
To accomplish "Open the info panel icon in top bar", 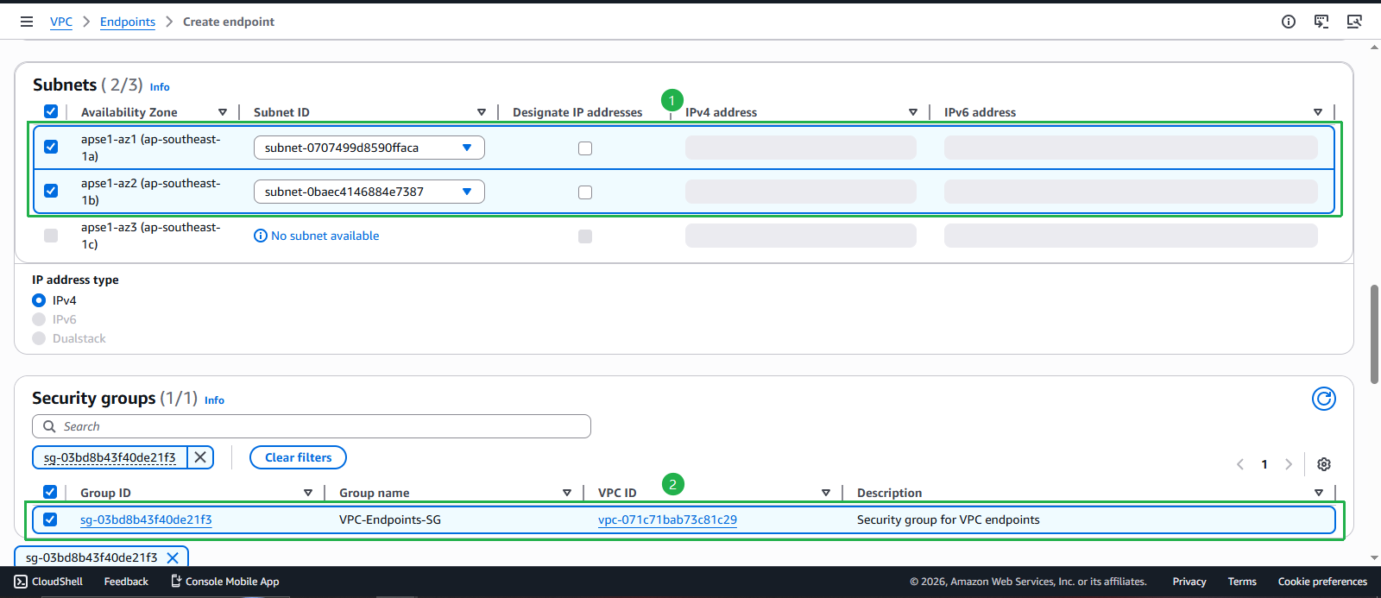I will tap(1289, 22).
